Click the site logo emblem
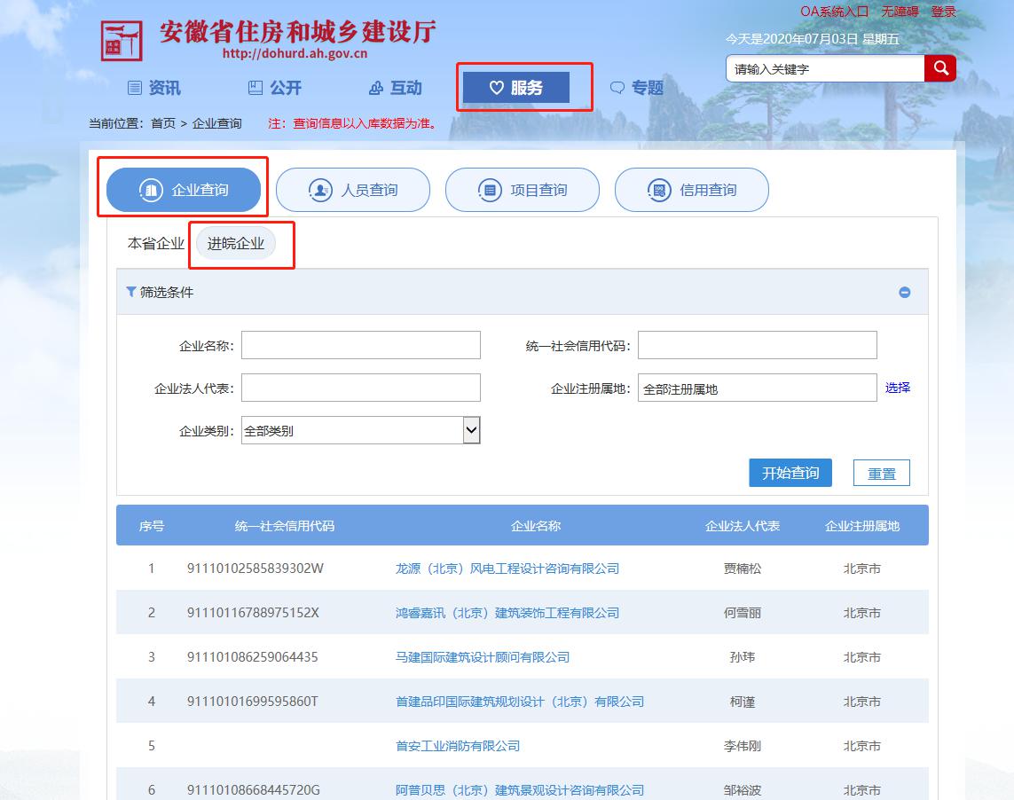Image resolution: width=1014 pixels, height=800 pixels. (x=122, y=39)
